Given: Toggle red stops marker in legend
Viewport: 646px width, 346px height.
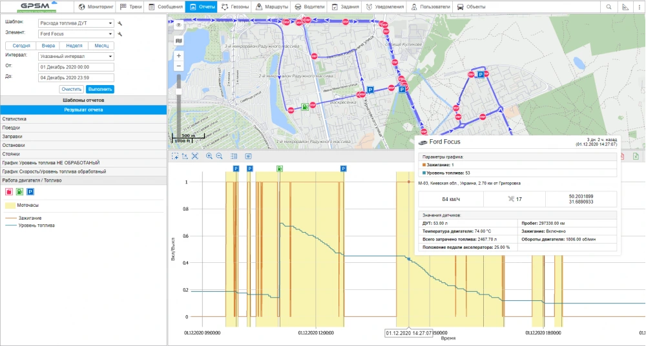Looking at the screenshot, I should [x=9, y=191].
